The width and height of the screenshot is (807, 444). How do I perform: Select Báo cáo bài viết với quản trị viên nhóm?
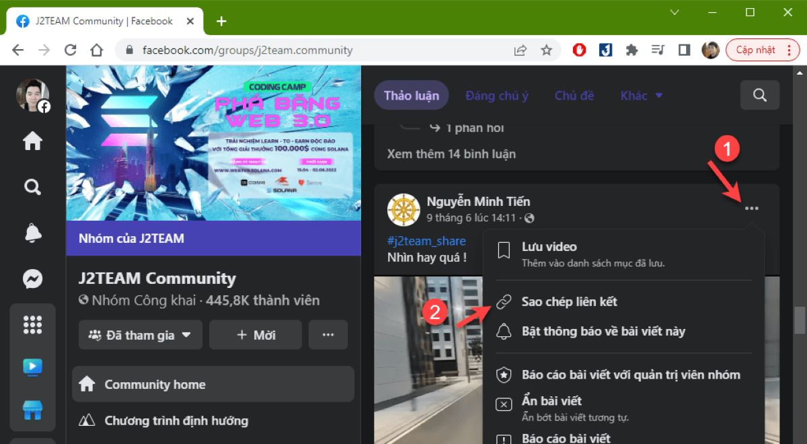click(623, 375)
